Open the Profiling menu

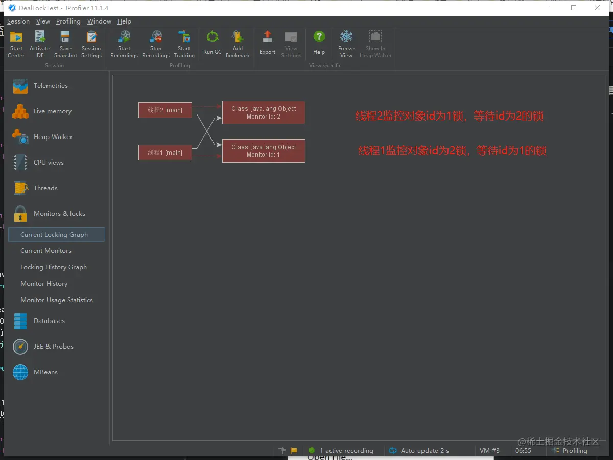(x=68, y=21)
